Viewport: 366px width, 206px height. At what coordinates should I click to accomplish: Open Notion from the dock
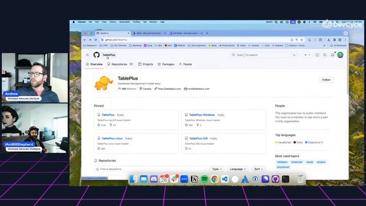pyautogui.click(x=194, y=179)
